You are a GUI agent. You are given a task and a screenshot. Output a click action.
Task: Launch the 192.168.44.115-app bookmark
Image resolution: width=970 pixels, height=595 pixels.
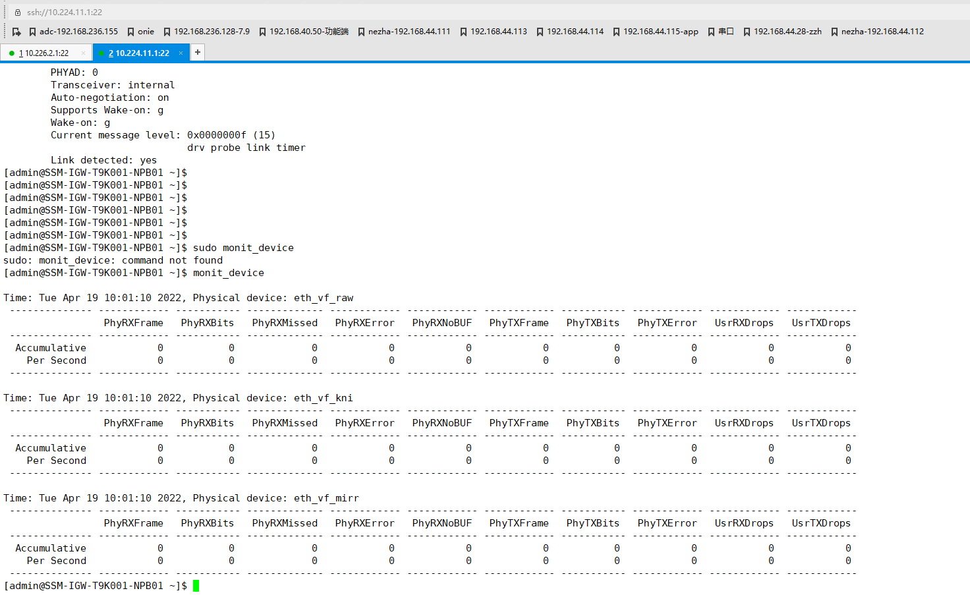tap(655, 32)
